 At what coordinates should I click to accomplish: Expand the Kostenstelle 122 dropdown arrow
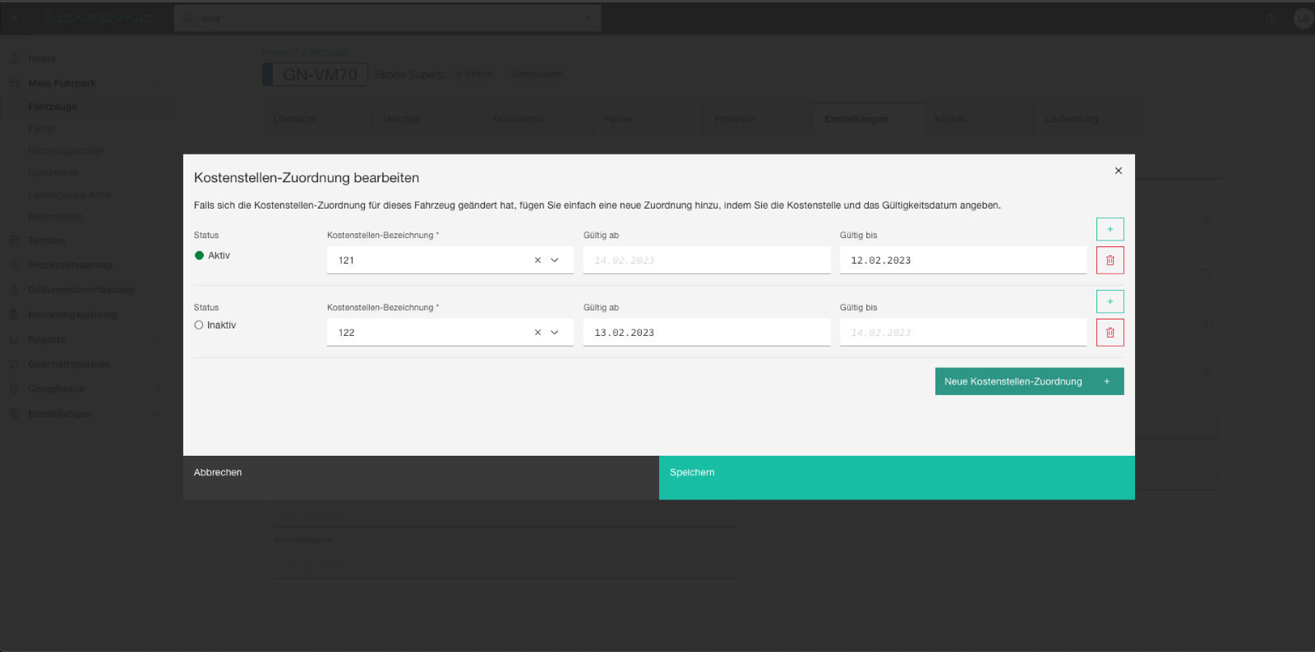(x=555, y=333)
